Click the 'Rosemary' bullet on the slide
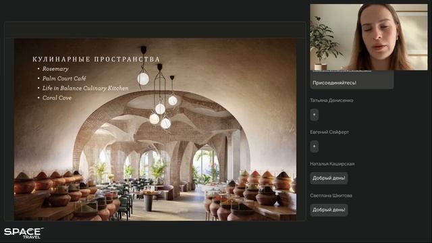This screenshot has height=243, width=432. [55, 69]
